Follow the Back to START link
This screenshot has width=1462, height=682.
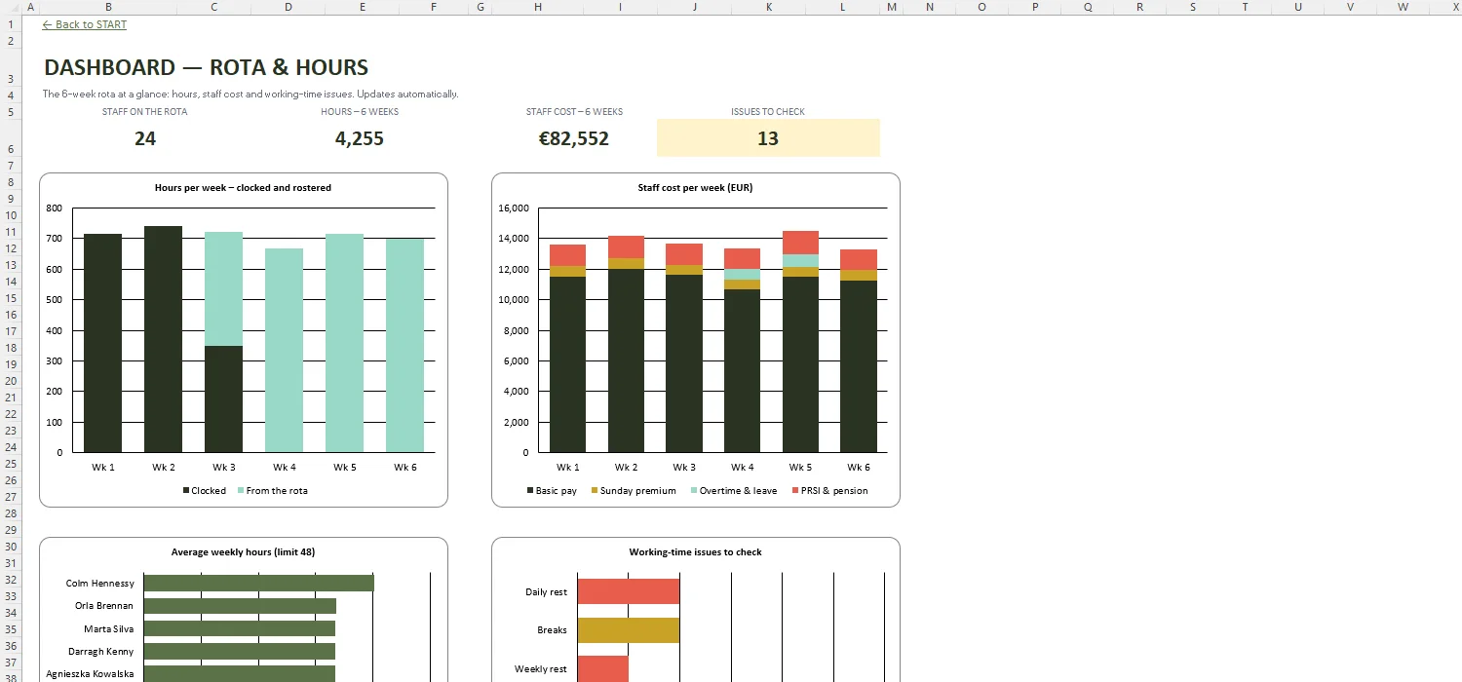tap(85, 24)
